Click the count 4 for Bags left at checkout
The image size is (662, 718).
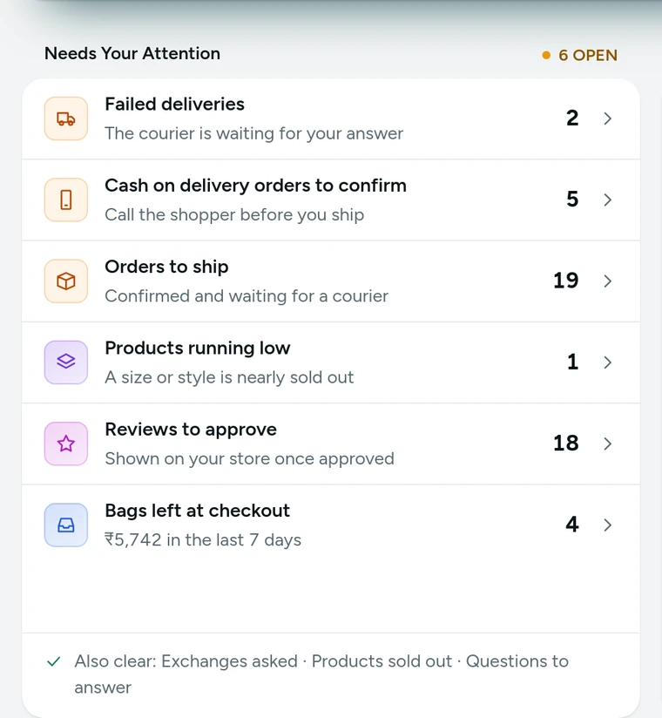572,525
